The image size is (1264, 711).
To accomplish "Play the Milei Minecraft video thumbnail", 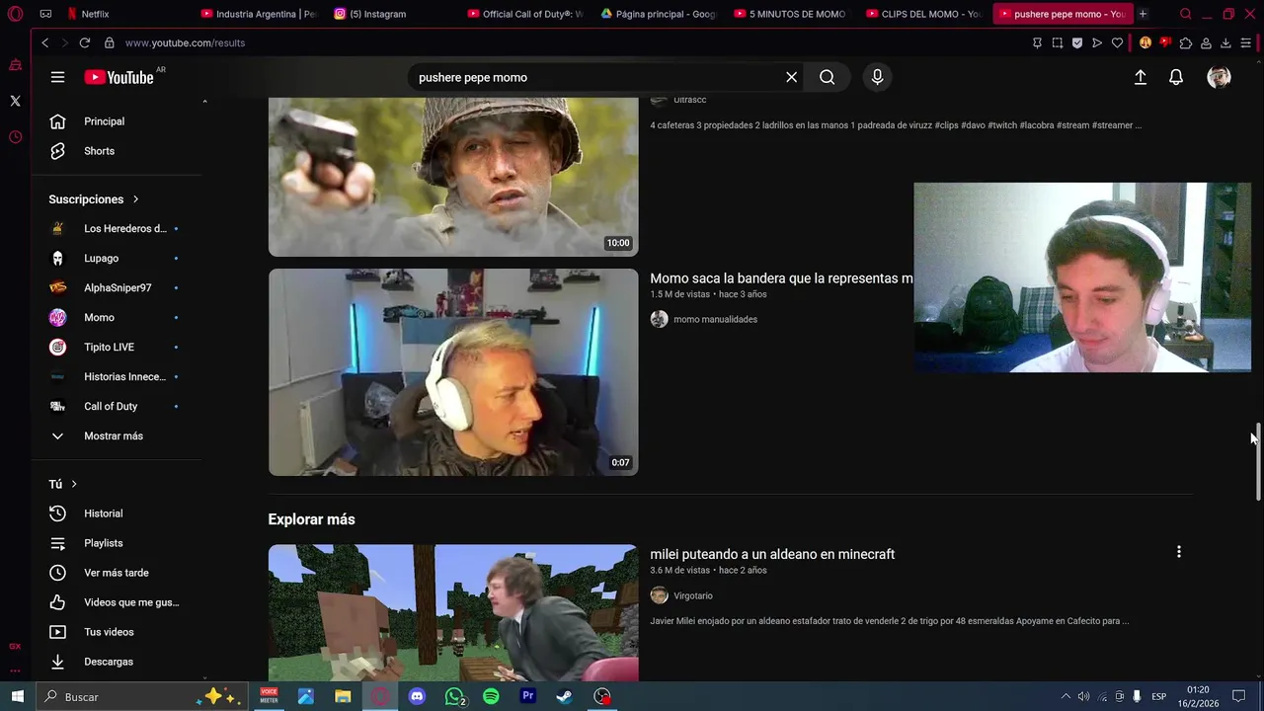I will [x=453, y=613].
